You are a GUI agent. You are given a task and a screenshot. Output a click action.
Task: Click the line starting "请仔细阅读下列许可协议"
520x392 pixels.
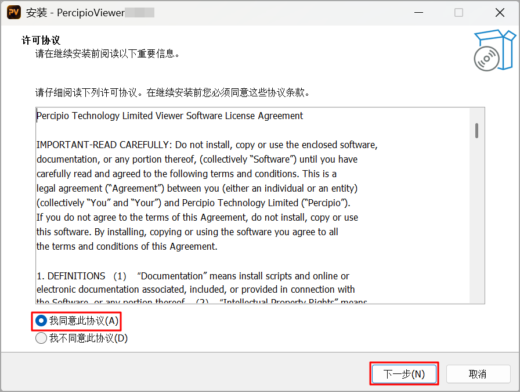pyautogui.click(x=173, y=92)
